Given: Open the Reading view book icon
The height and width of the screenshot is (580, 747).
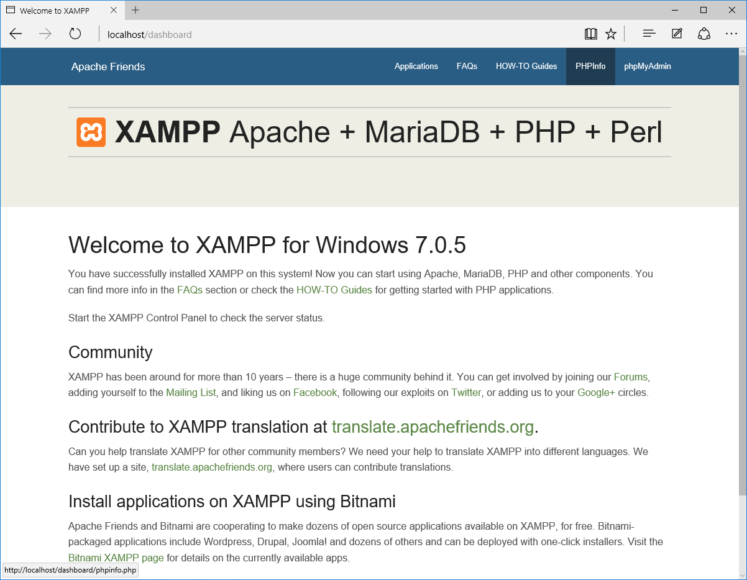Looking at the screenshot, I should tap(590, 34).
